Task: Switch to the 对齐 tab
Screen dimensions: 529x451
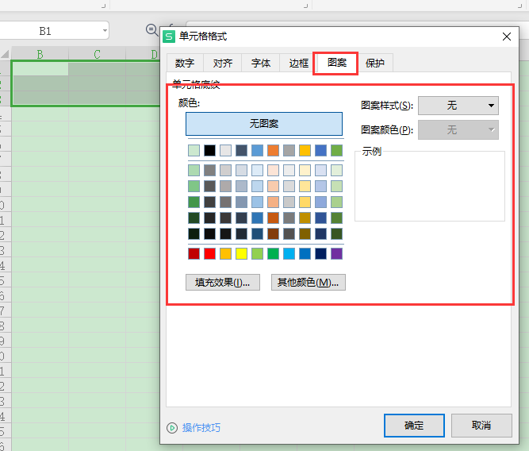Action: click(223, 64)
